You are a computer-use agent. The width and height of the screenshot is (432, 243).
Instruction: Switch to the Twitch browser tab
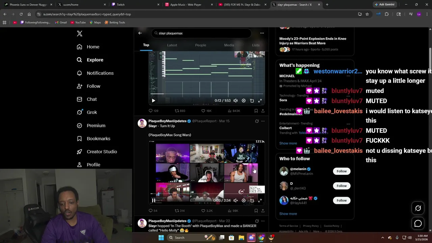135,5
